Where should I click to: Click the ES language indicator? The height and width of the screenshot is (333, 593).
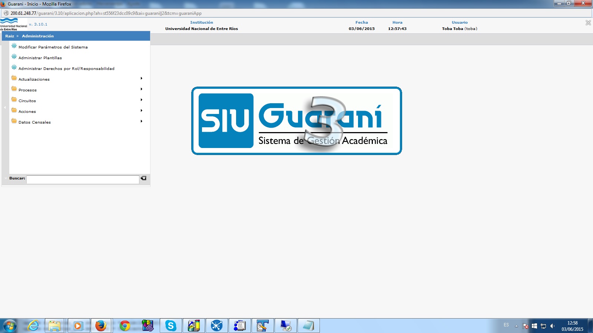[506, 325]
